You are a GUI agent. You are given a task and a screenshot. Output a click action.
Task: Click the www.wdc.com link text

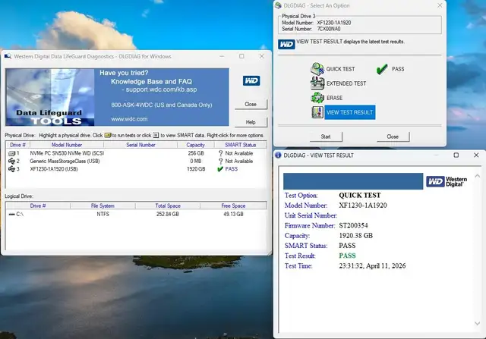pos(129,119)
